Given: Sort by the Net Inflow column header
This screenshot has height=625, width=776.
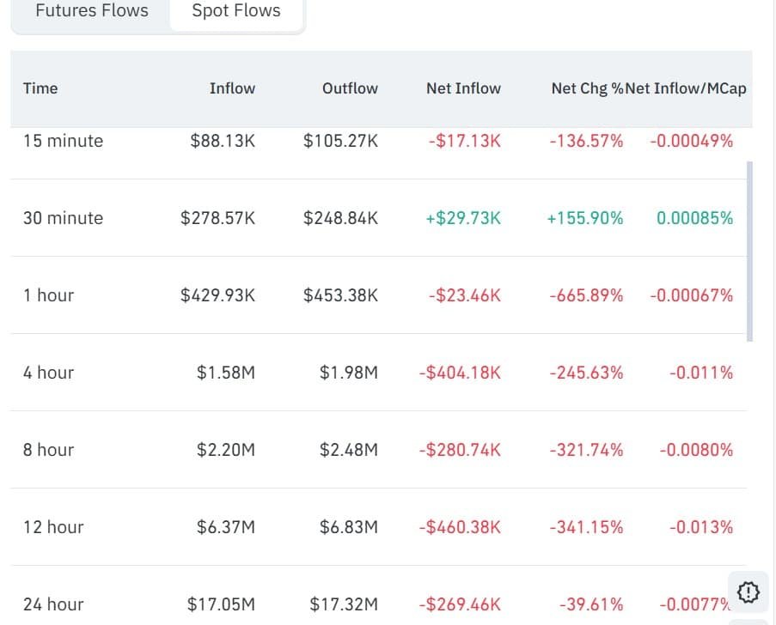Looking at the screenshot, I should (x=464, y=88).
